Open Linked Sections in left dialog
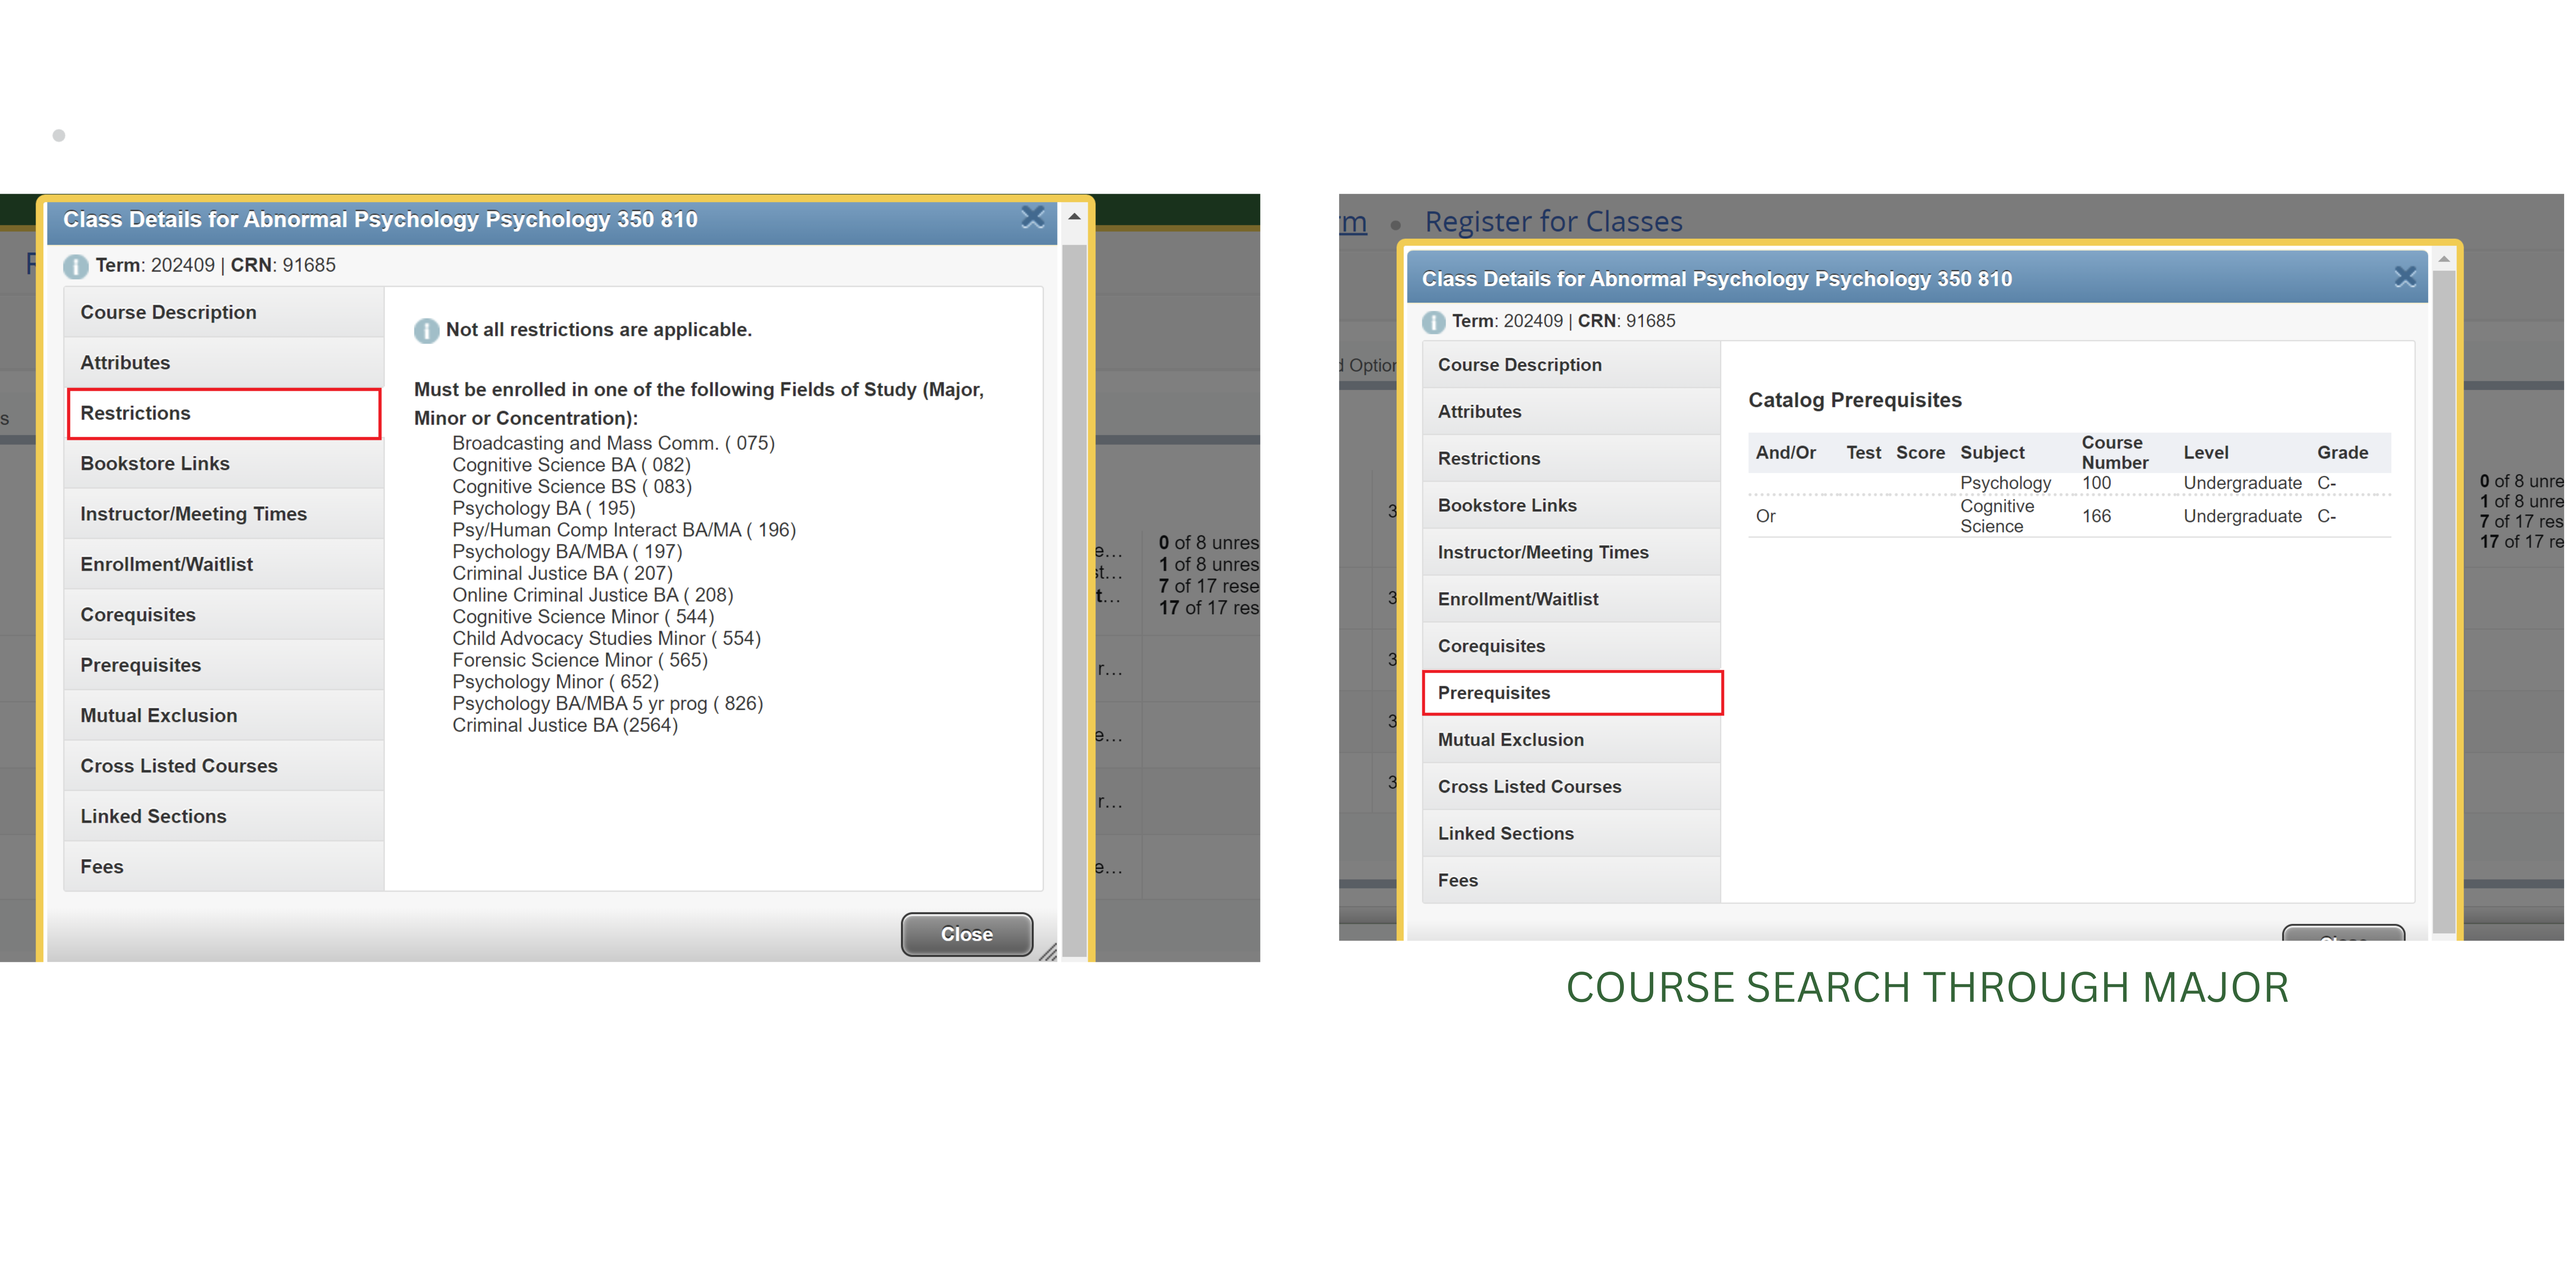Image resolution: width=2576 pixels, height=1288 pixels. (224, 816)
